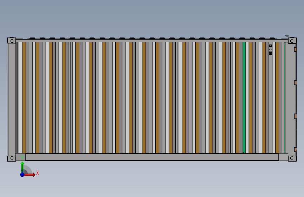
Task: Pick the top-right corner casting of the container
Action: (x=292, y=40)
